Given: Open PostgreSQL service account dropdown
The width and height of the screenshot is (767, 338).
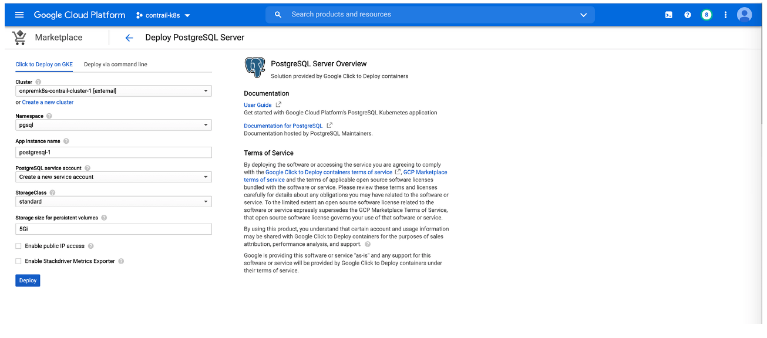Looking at the screenshot, I should [113, 177].
